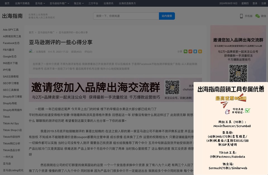Expand the 独立站 dropdown menu
The width and height of the screenshot is (268, 175).
click(x=79, y=3)
